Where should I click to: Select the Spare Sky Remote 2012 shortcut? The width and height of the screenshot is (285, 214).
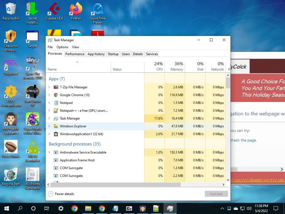[32, 69]
